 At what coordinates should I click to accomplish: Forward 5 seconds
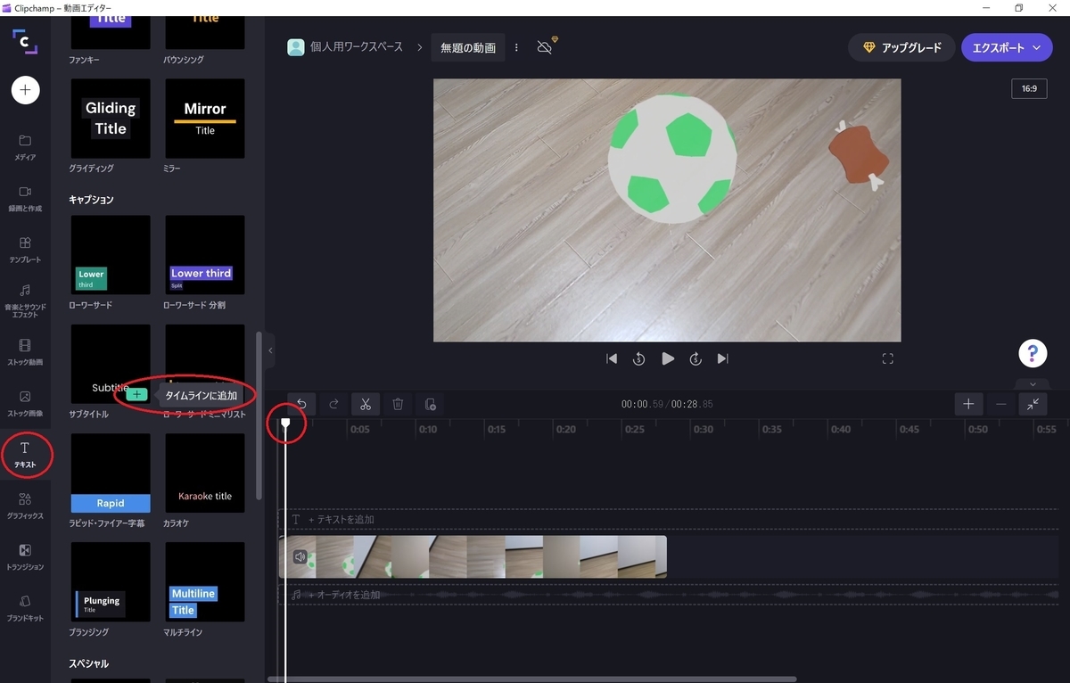[695, 358]
